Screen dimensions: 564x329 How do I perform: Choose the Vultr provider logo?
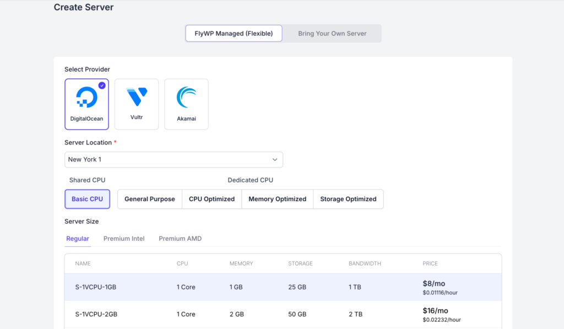pyautogui.click(x=137, y=98)
